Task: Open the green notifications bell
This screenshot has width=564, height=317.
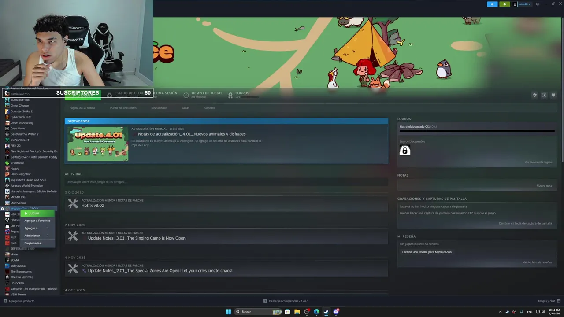Action: coord(505,4)
